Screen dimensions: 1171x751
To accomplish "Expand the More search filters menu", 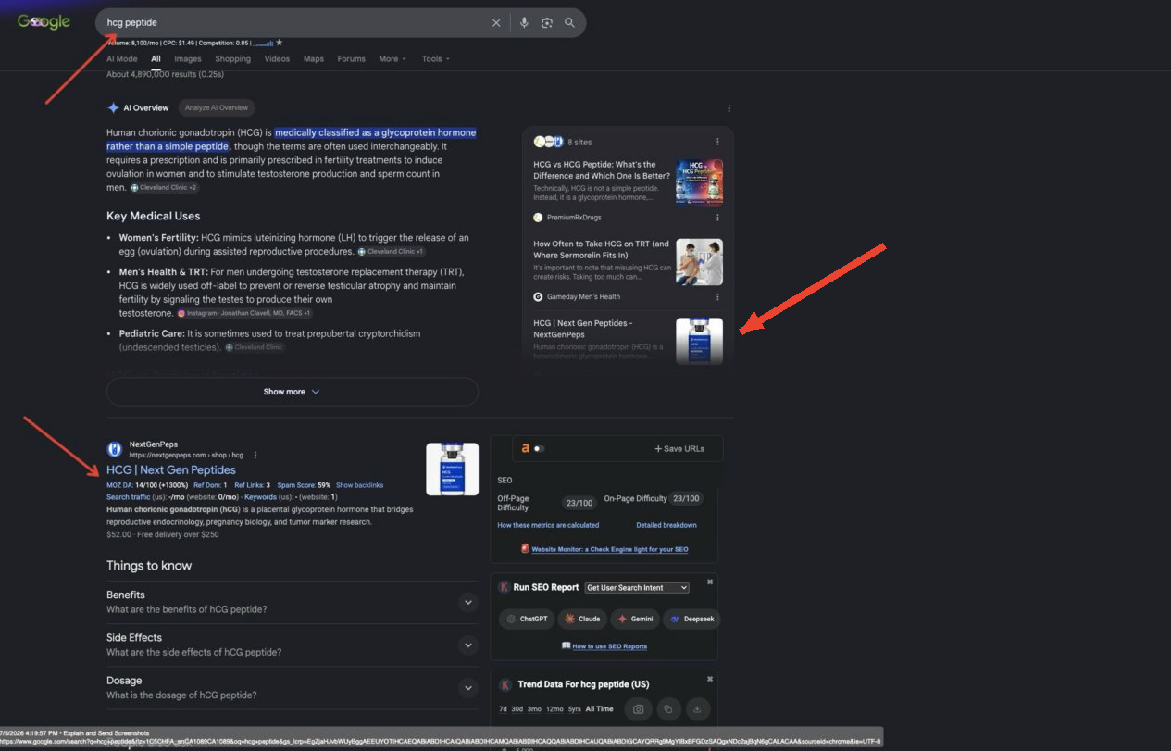I will coord(392,59).
